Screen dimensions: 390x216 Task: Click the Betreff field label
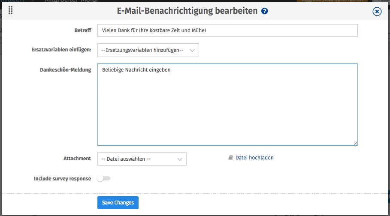coord(83,30)
